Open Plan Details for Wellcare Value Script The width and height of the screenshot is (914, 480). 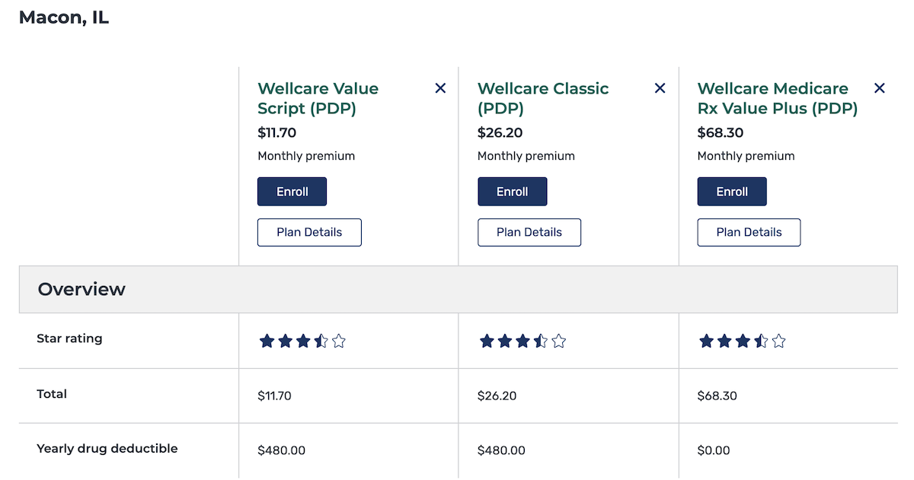click(309, 232)
